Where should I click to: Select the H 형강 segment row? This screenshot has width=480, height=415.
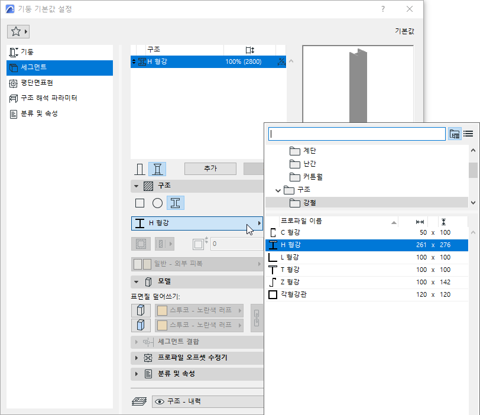(x=208, y=61)
